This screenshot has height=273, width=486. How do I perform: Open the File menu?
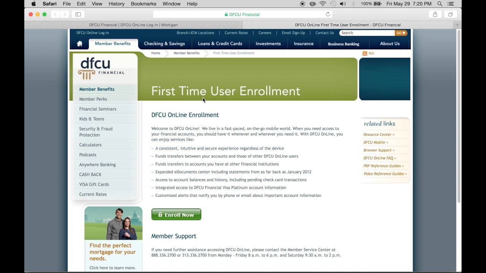pos(67,4)
